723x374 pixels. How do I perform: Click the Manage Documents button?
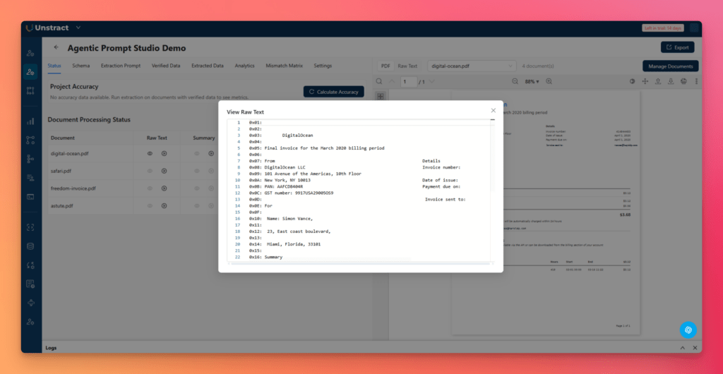(670, 66)
